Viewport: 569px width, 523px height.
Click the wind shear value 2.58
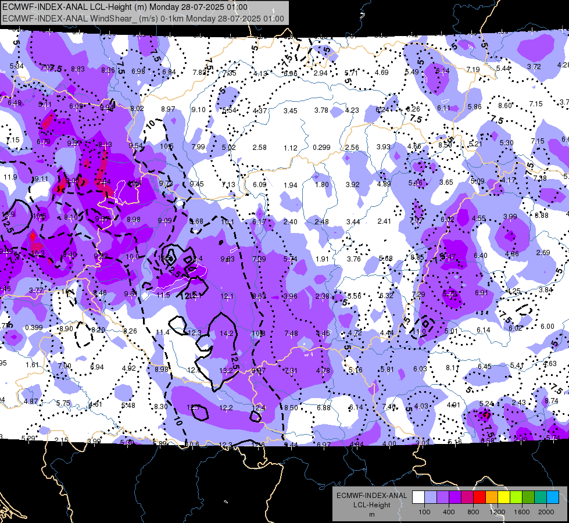coord(259,148)
